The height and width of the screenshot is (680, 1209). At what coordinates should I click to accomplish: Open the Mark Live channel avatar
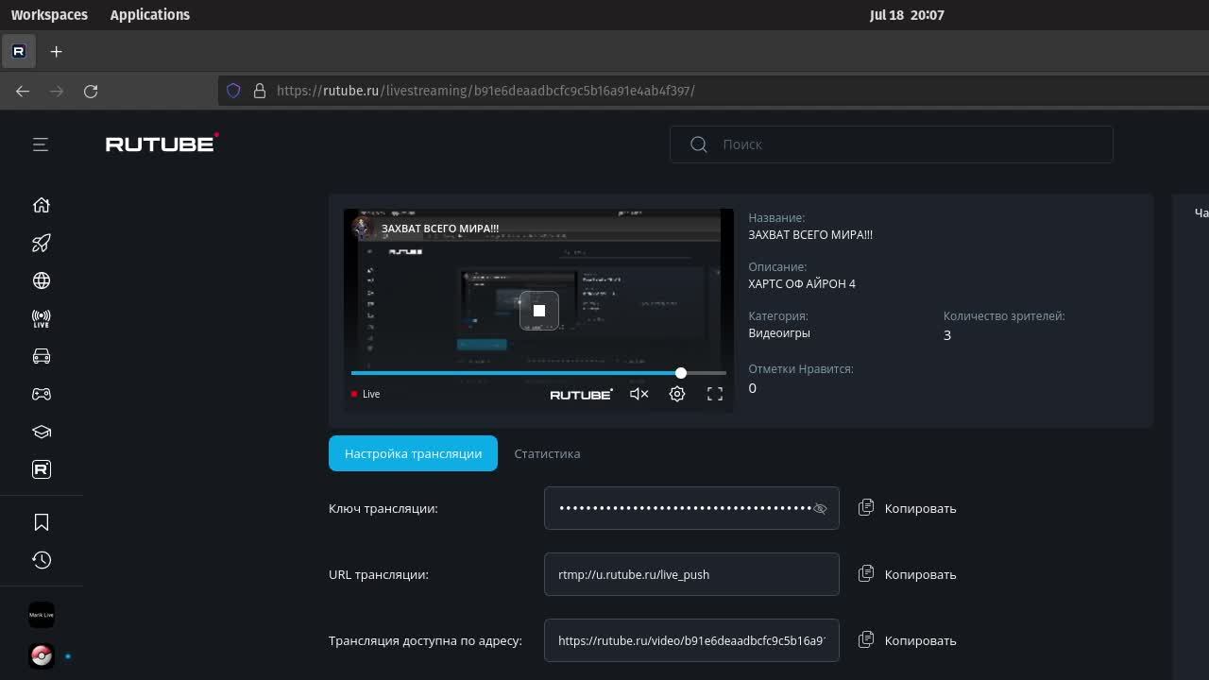[42, 615]
